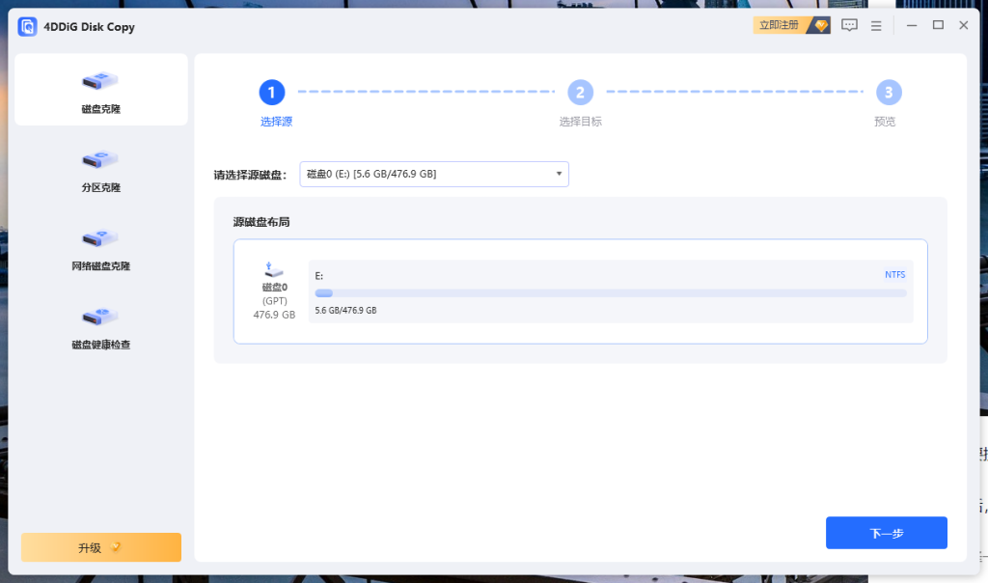988x583 pixels.
Task: Open the feedback message icon in title bar
Action: [849, 26]
